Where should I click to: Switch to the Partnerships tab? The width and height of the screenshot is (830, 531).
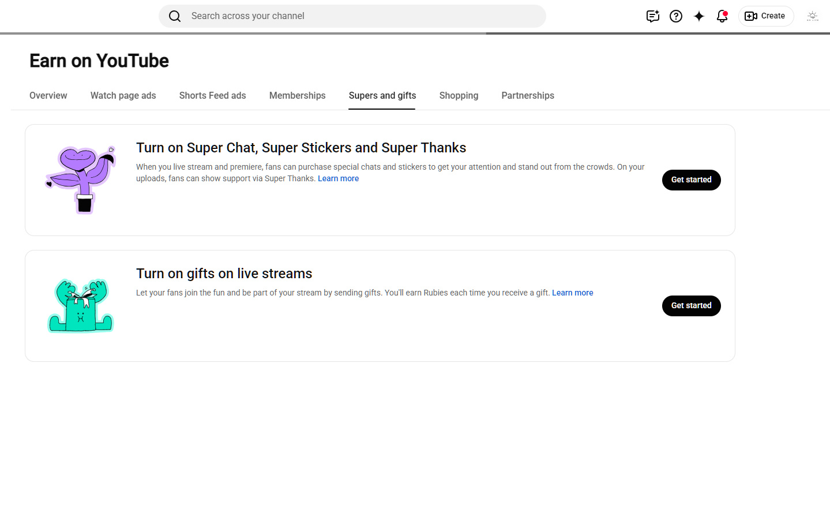528,96
